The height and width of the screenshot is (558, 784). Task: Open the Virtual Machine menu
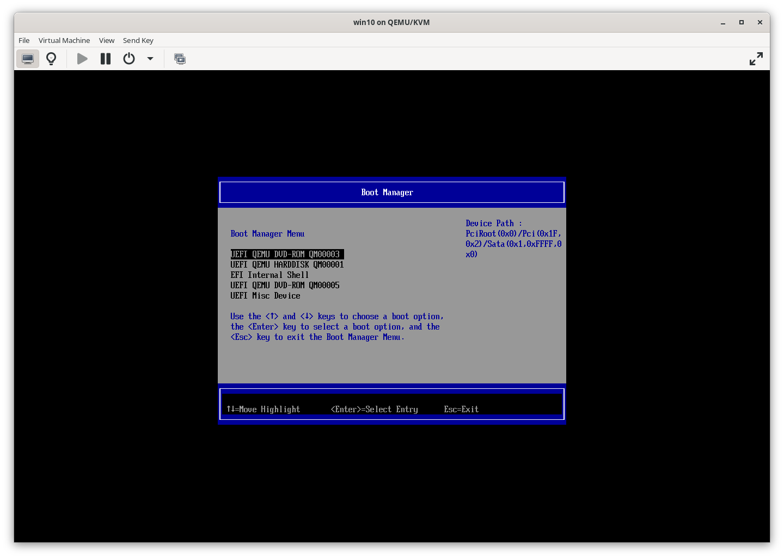click(64, 40)
